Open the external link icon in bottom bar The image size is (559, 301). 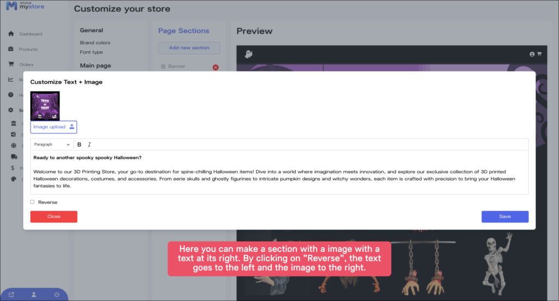pos(11,294)
